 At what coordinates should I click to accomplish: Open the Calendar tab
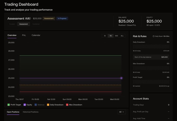(x=36, y=35)
